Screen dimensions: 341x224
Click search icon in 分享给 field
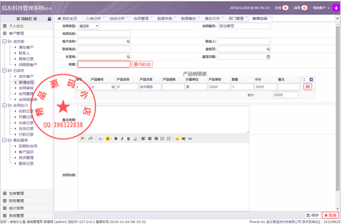click(128, 57)
